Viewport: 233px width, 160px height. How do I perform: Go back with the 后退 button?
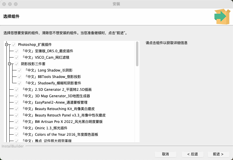(193, 154)
